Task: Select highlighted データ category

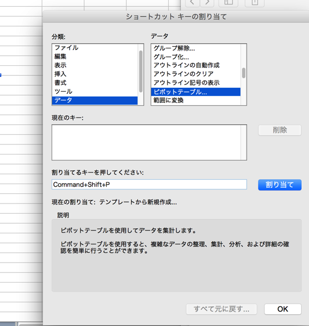Action: [95, 100]
